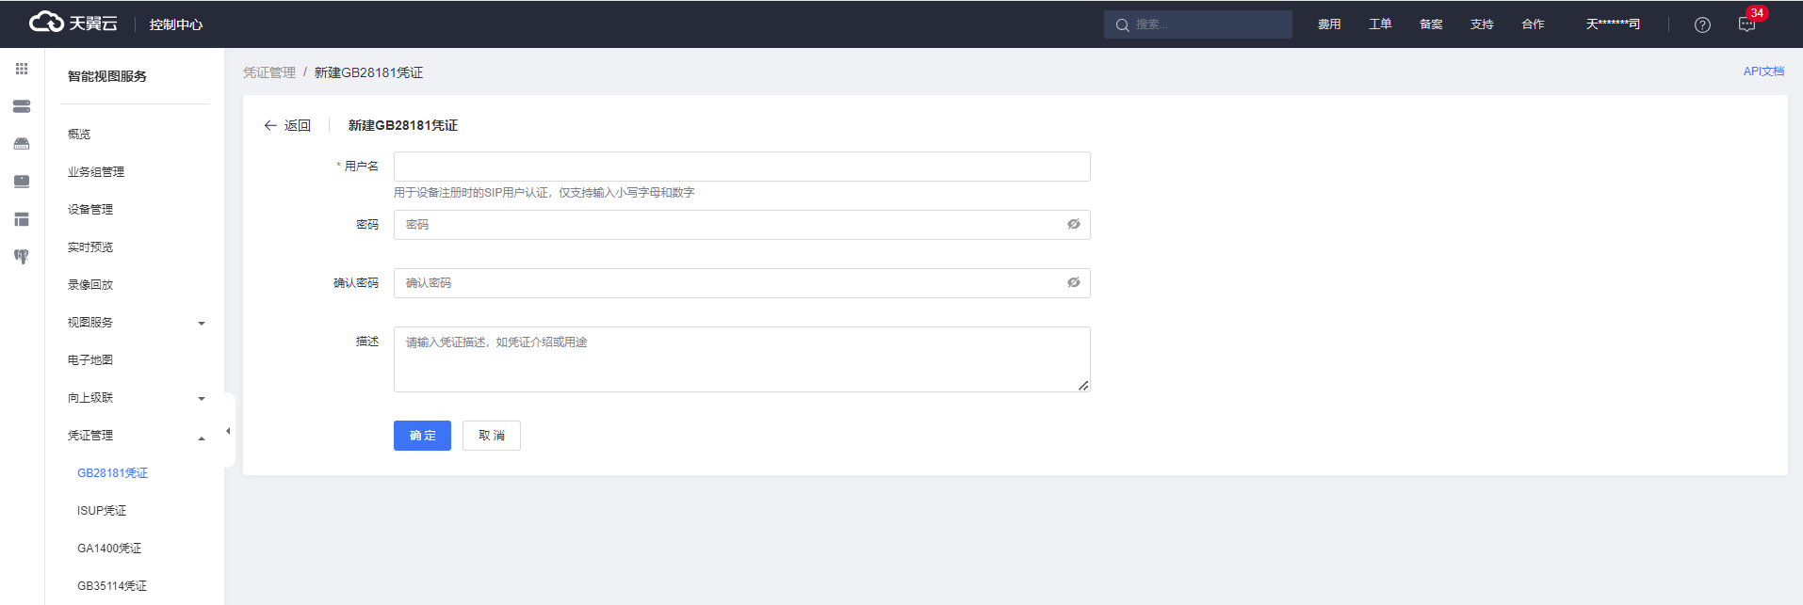Collapse the sidebar using the arrow handle

(229, 431)
